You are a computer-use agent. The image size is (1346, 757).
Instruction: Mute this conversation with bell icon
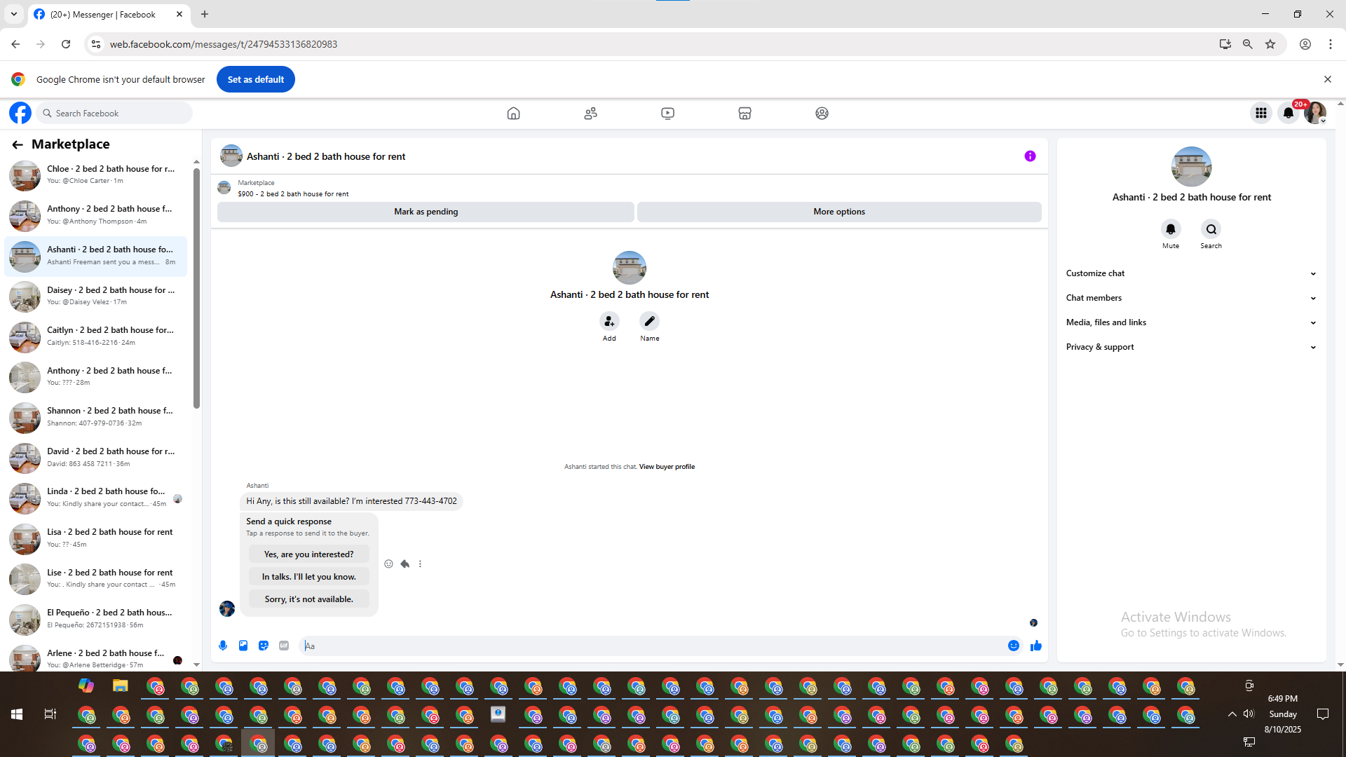coord(1170,229)
